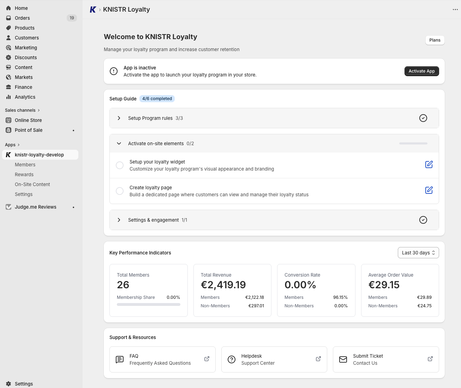Click the Submit Ticket envelope icon
Viewport: 461px width, 388px height.
point(343,359)
